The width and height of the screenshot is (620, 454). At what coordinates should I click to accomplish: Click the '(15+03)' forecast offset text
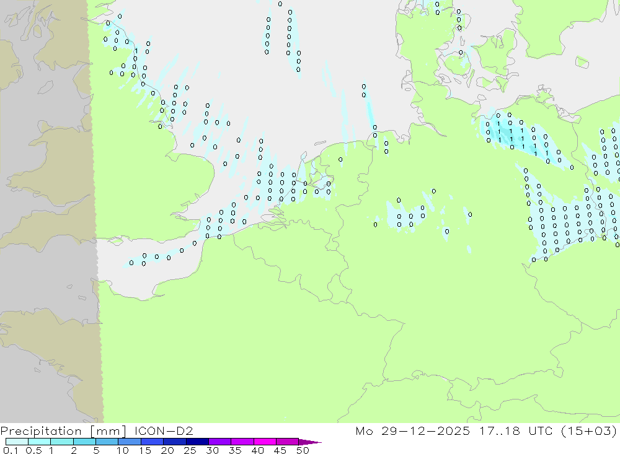(x=589, y=431)
